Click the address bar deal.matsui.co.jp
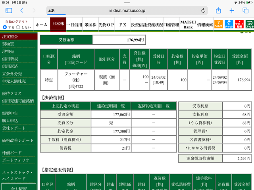Image resolution: width=254 pixels, height=190 pixels. pos(127,11)
